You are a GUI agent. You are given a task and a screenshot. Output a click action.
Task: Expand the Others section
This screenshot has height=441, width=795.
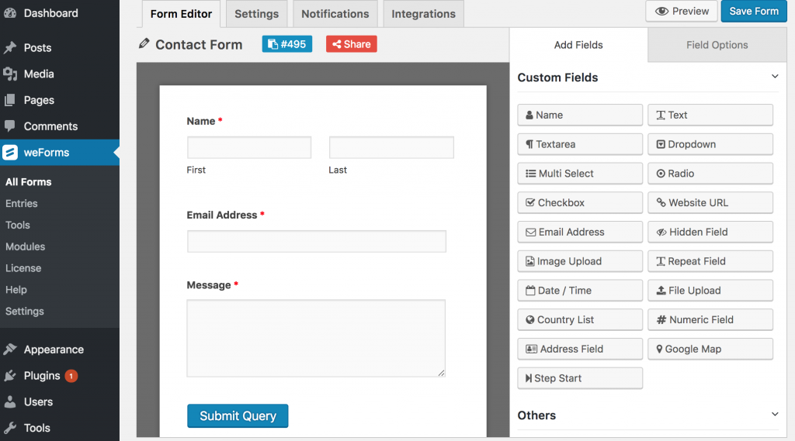[774, 415]
